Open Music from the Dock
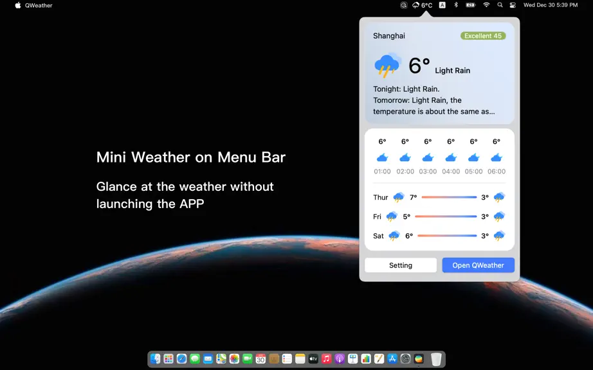593x370 pixels. tap(326, 358)
